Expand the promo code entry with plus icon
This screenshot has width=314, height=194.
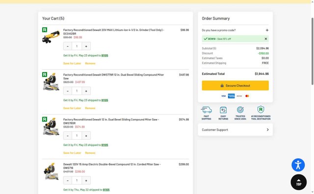(x=267, y=30)
